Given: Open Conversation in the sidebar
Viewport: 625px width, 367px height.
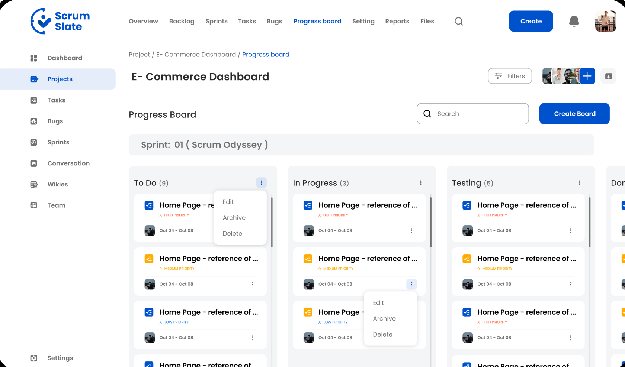Looking at the screenshot, I should 68,163.
